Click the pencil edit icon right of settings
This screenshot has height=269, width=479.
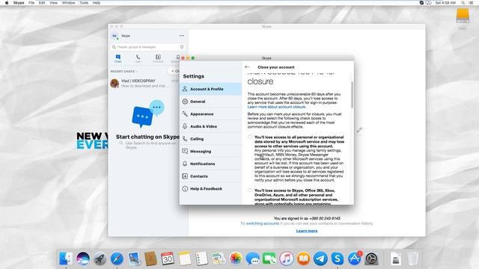pyautogui.click(x=359, y=130)
